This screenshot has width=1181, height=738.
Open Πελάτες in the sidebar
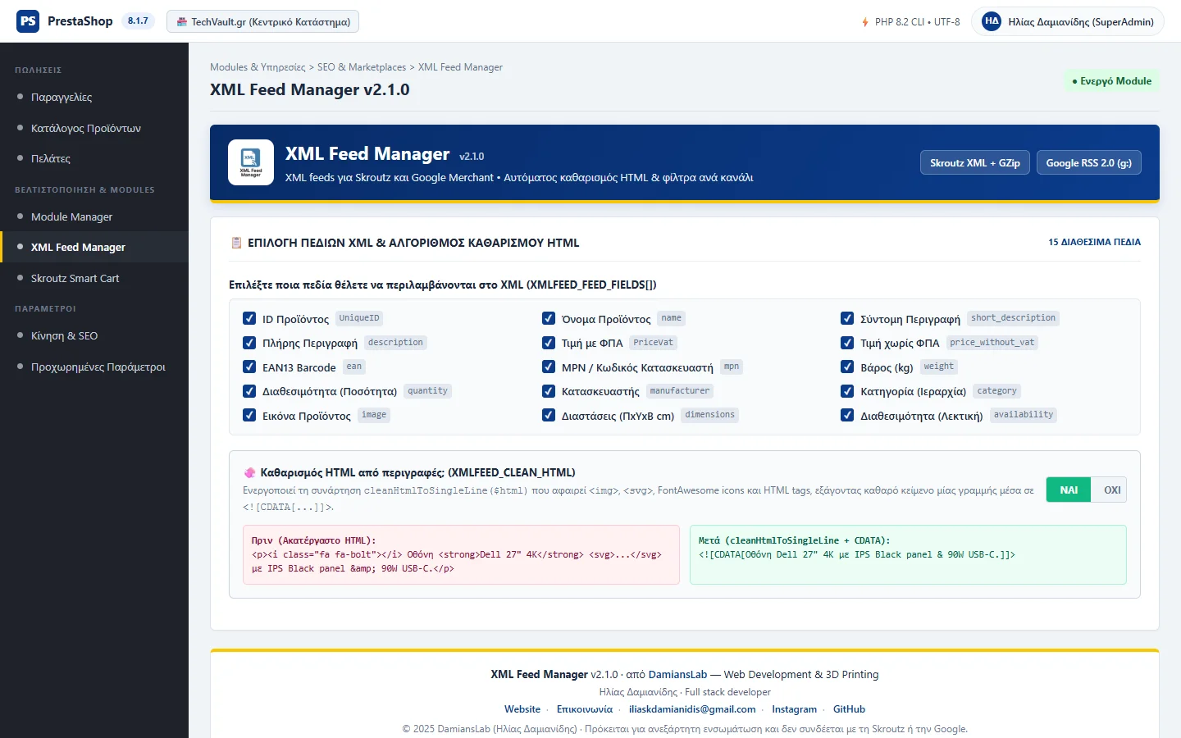click(94, 158)
